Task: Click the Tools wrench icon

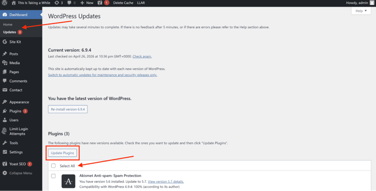Action: pyautogui.click(x=5, y=143)
